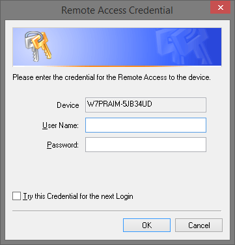The width and height of the screenshot is (235, 245).
Task: Click the horizontal separator above OK button
Action: tap(117, 211)
